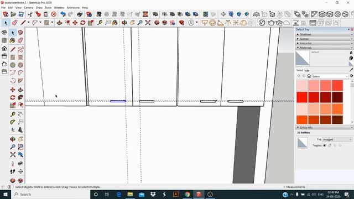
Task: Click the materials home In Model button
Action: [309, 76]
